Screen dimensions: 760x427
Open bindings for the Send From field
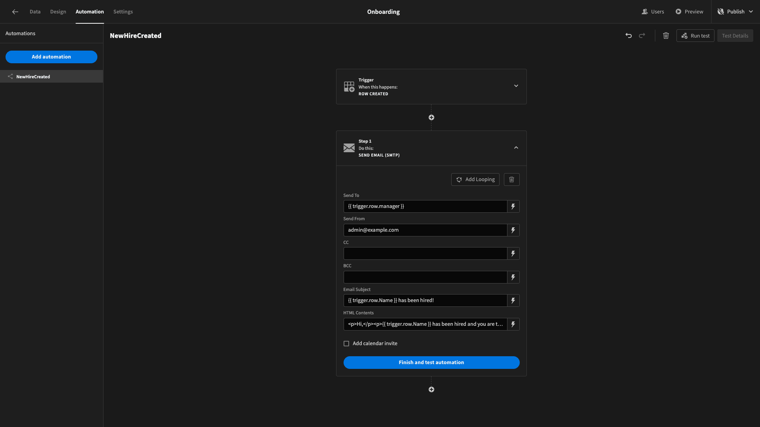513,230
